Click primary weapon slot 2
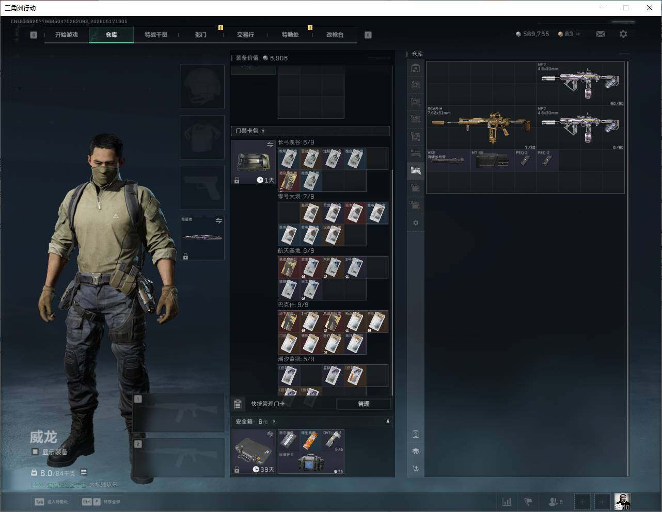This screenshot has height=512, width=662. click(x=179, y=458)
